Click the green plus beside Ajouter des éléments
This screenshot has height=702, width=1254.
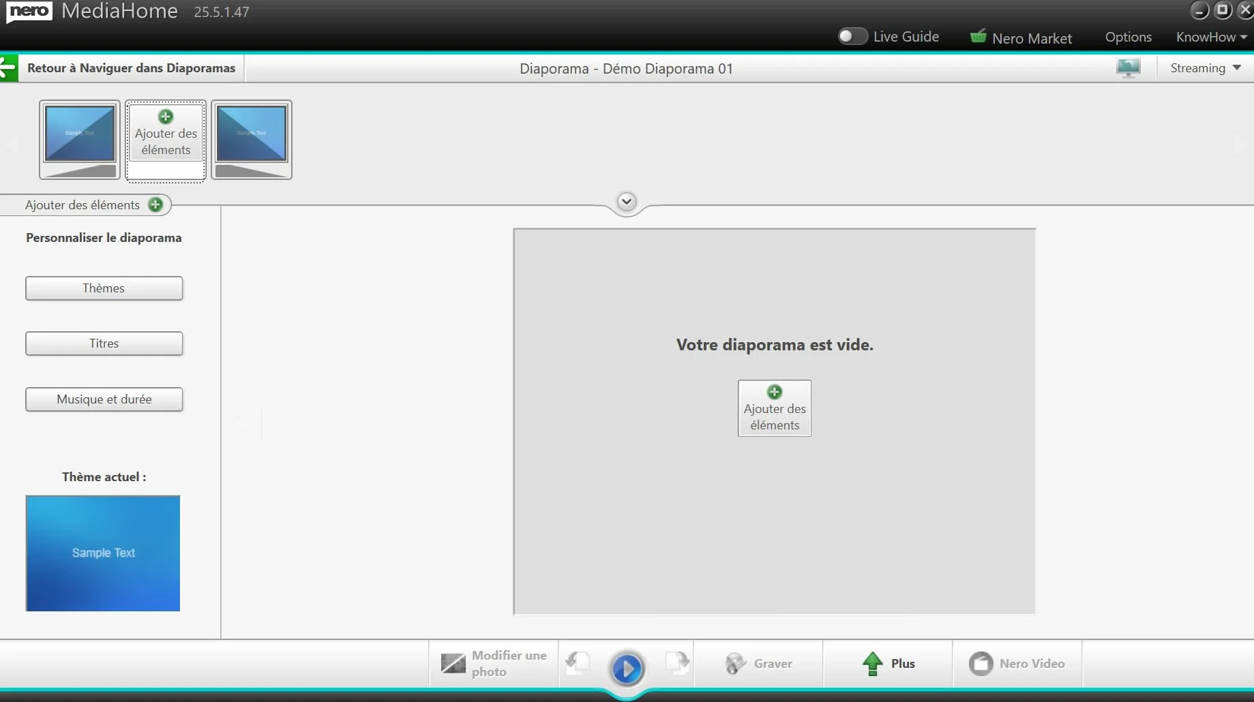click(x=155, y=204)
